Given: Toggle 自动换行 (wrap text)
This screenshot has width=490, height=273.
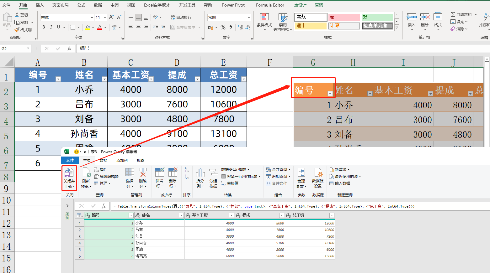Looking at the screenshot, I should click(181, 17).
